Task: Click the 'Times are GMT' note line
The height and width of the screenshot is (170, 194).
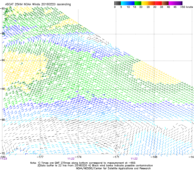Action: (x=83, y=163)
